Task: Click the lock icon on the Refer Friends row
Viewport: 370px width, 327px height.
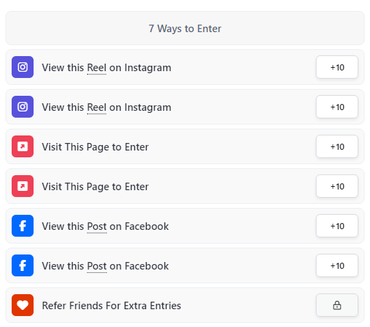Action: click(x=337, y=305)
